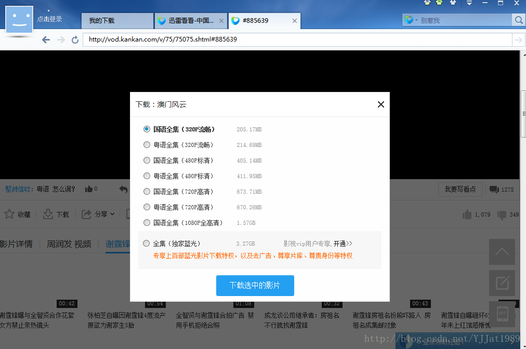
Task: Click the go arrow beside address bar
Action: [518, 40]
